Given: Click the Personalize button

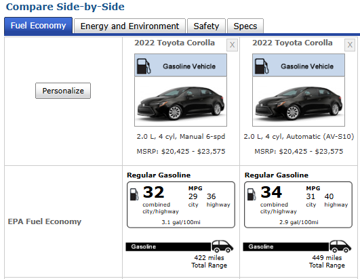Looking at the screenshot, I should tap(63, 91).
